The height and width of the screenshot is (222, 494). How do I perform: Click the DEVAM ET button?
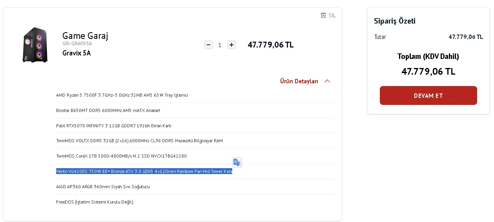[428, 95]
